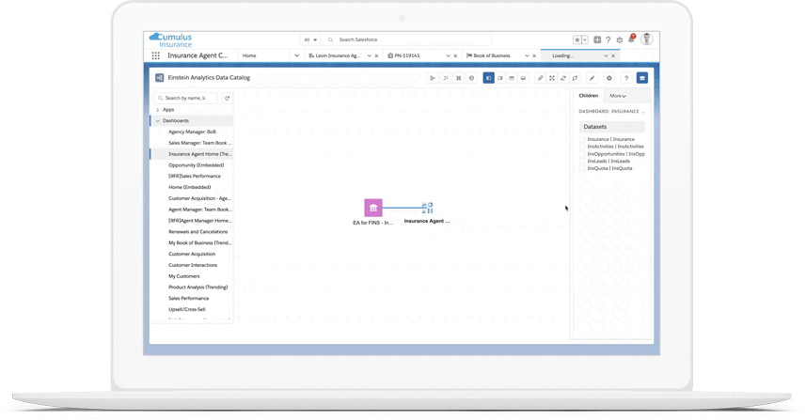806x420 pixels.
Task: Click the globe toolbar icon
Action: point(471,78)
